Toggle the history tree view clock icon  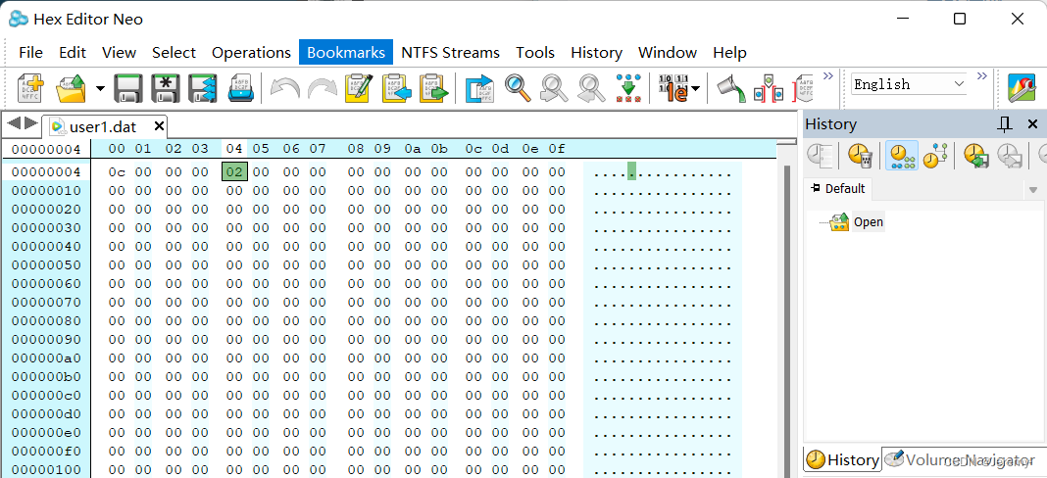click(933, 155)
